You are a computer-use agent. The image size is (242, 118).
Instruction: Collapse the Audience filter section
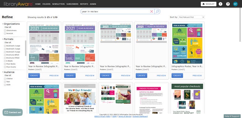coord(3,72)
